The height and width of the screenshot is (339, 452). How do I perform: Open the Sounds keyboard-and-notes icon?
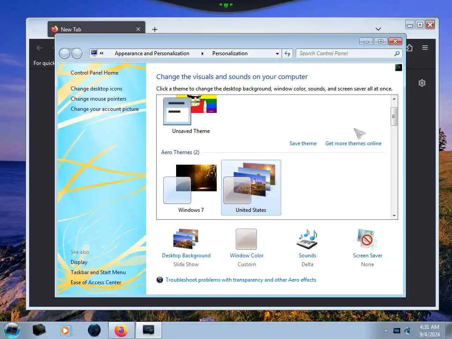point(307,239)
